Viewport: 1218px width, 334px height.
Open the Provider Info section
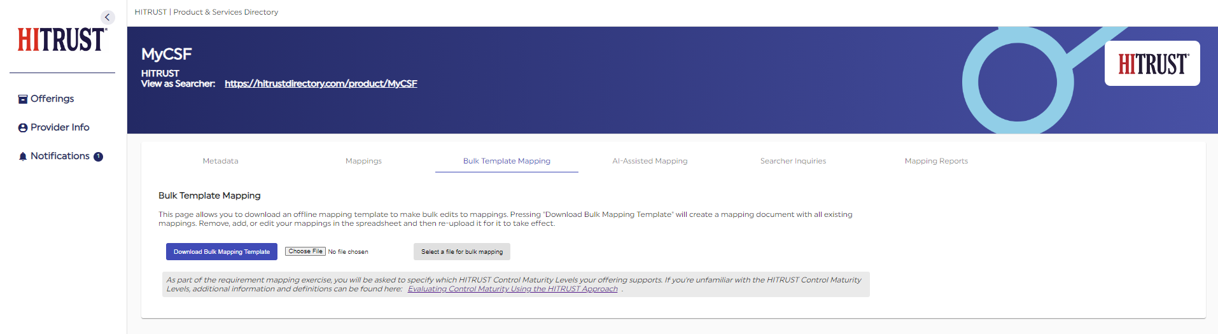click(60, 127)
